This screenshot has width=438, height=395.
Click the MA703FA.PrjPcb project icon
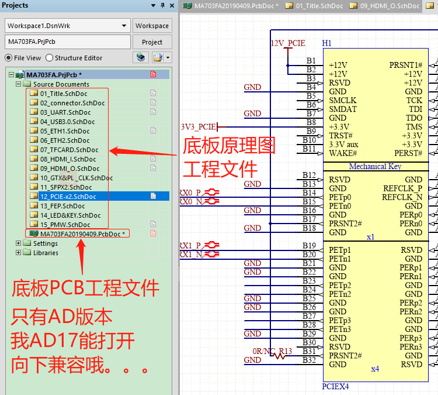[20, 74]
